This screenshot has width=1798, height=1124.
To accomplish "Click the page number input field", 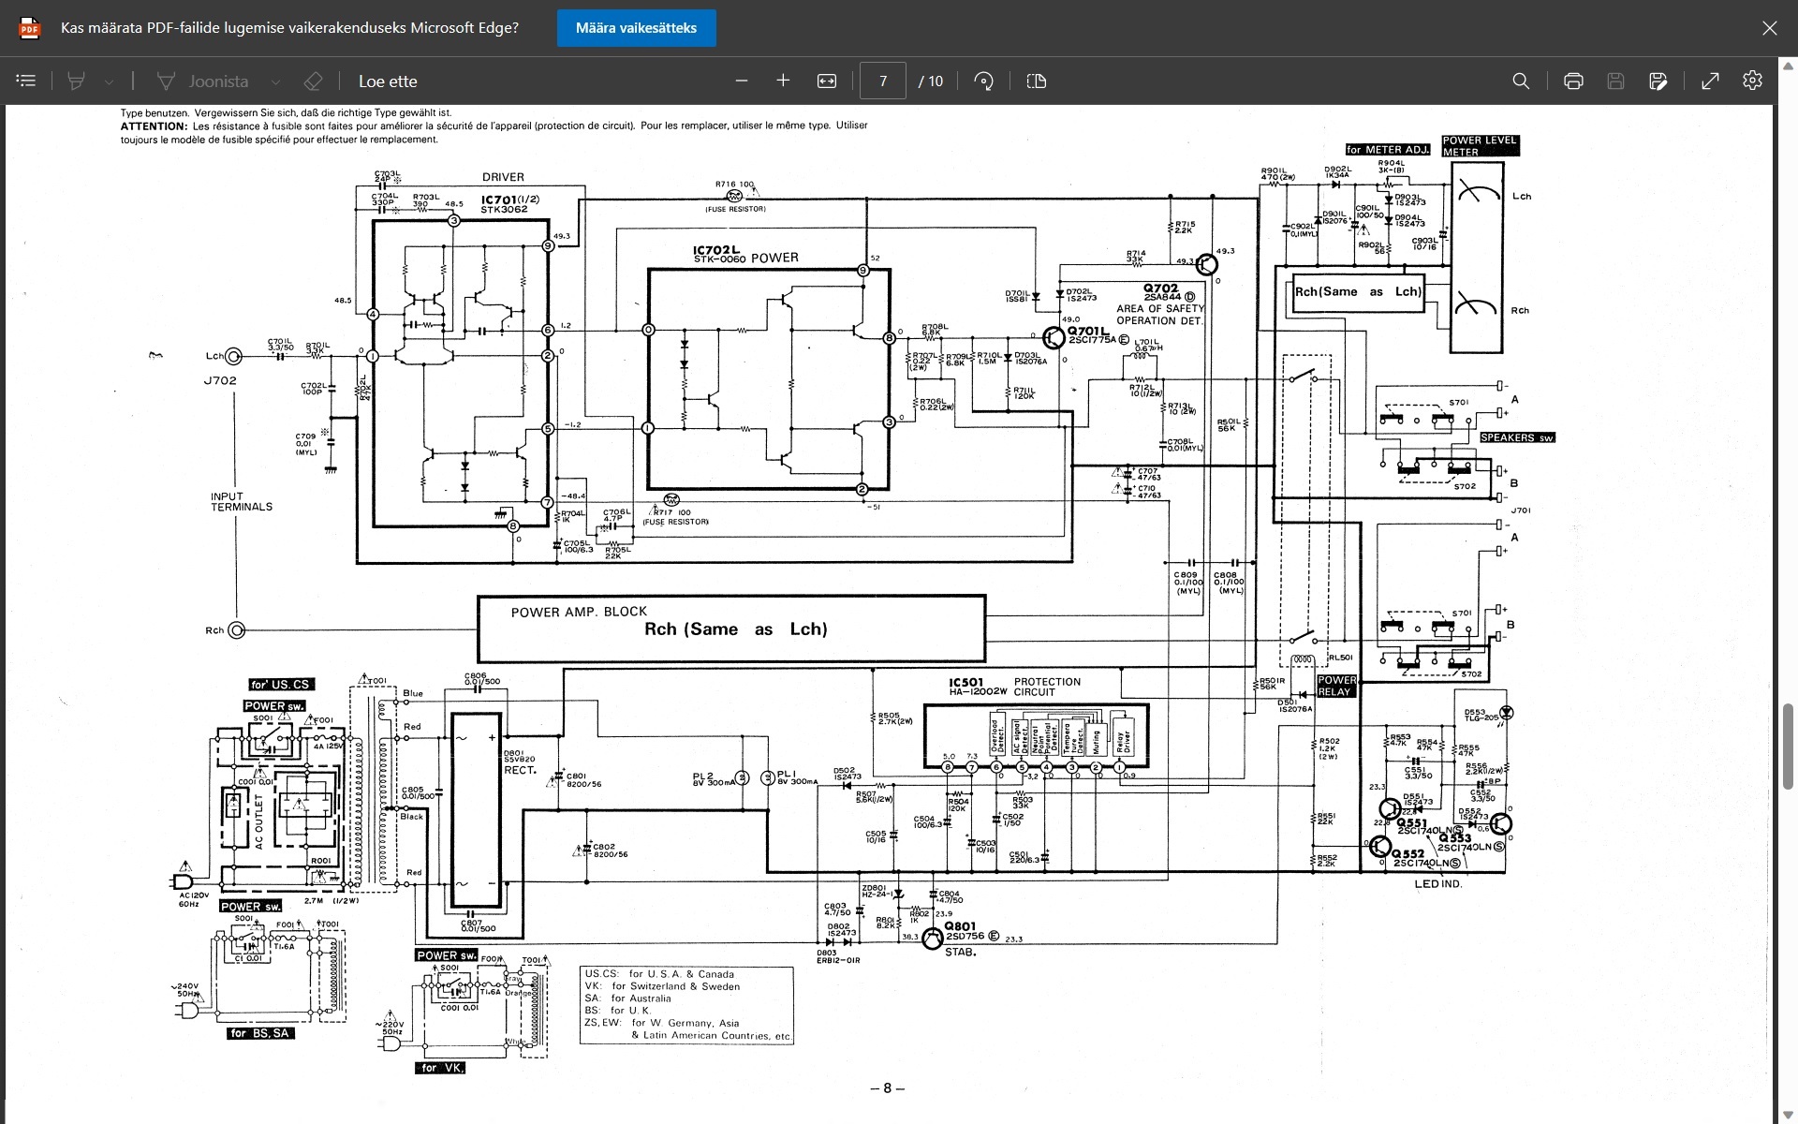I will [882, 81].
